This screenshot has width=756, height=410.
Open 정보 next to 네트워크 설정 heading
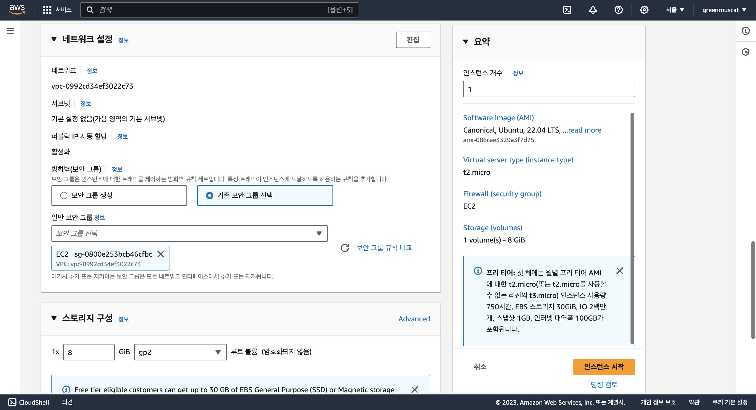pyautogui.click(x=123, y=40)
